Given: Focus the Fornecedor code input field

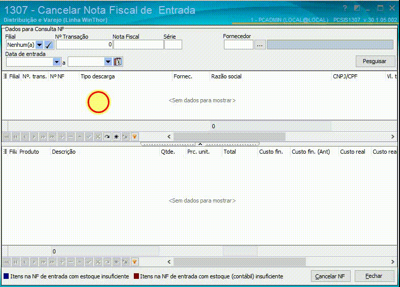Looking at the screenshot, I should pos(239,45).
